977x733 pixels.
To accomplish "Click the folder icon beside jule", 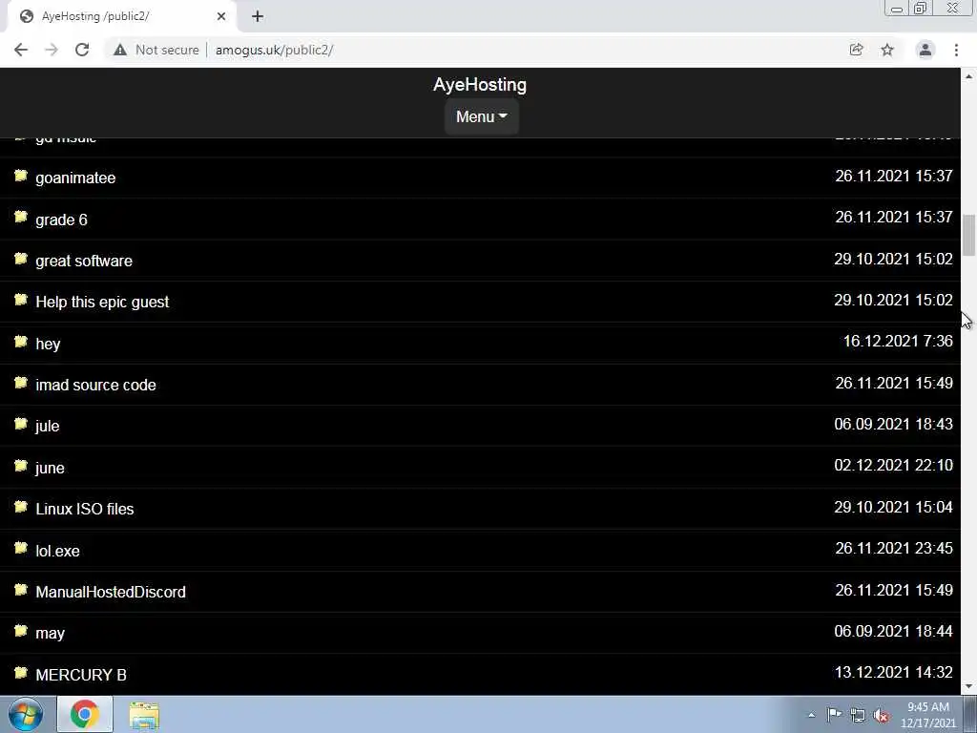I will click(21, 425).
